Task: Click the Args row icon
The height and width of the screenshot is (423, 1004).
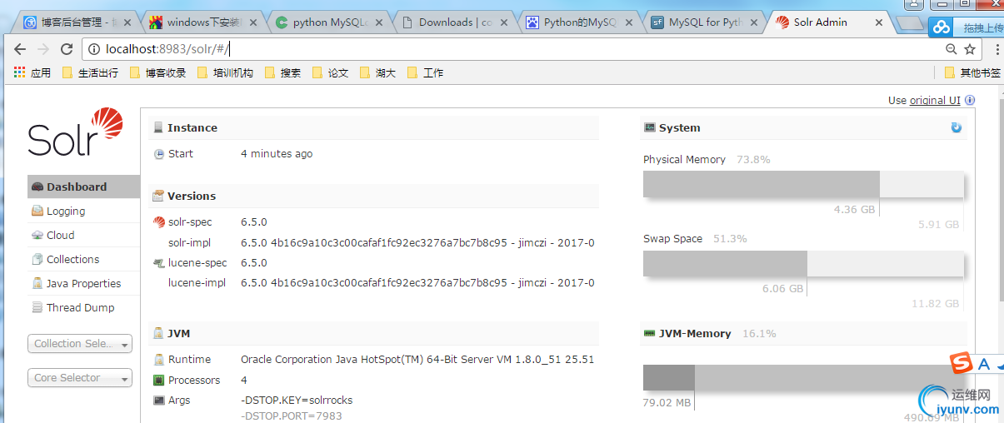Action: pos(159,401)
